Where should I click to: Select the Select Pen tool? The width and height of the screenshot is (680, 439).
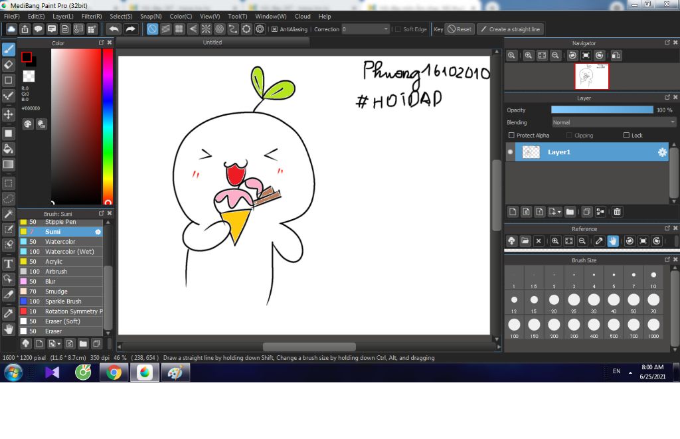[8, 230]
